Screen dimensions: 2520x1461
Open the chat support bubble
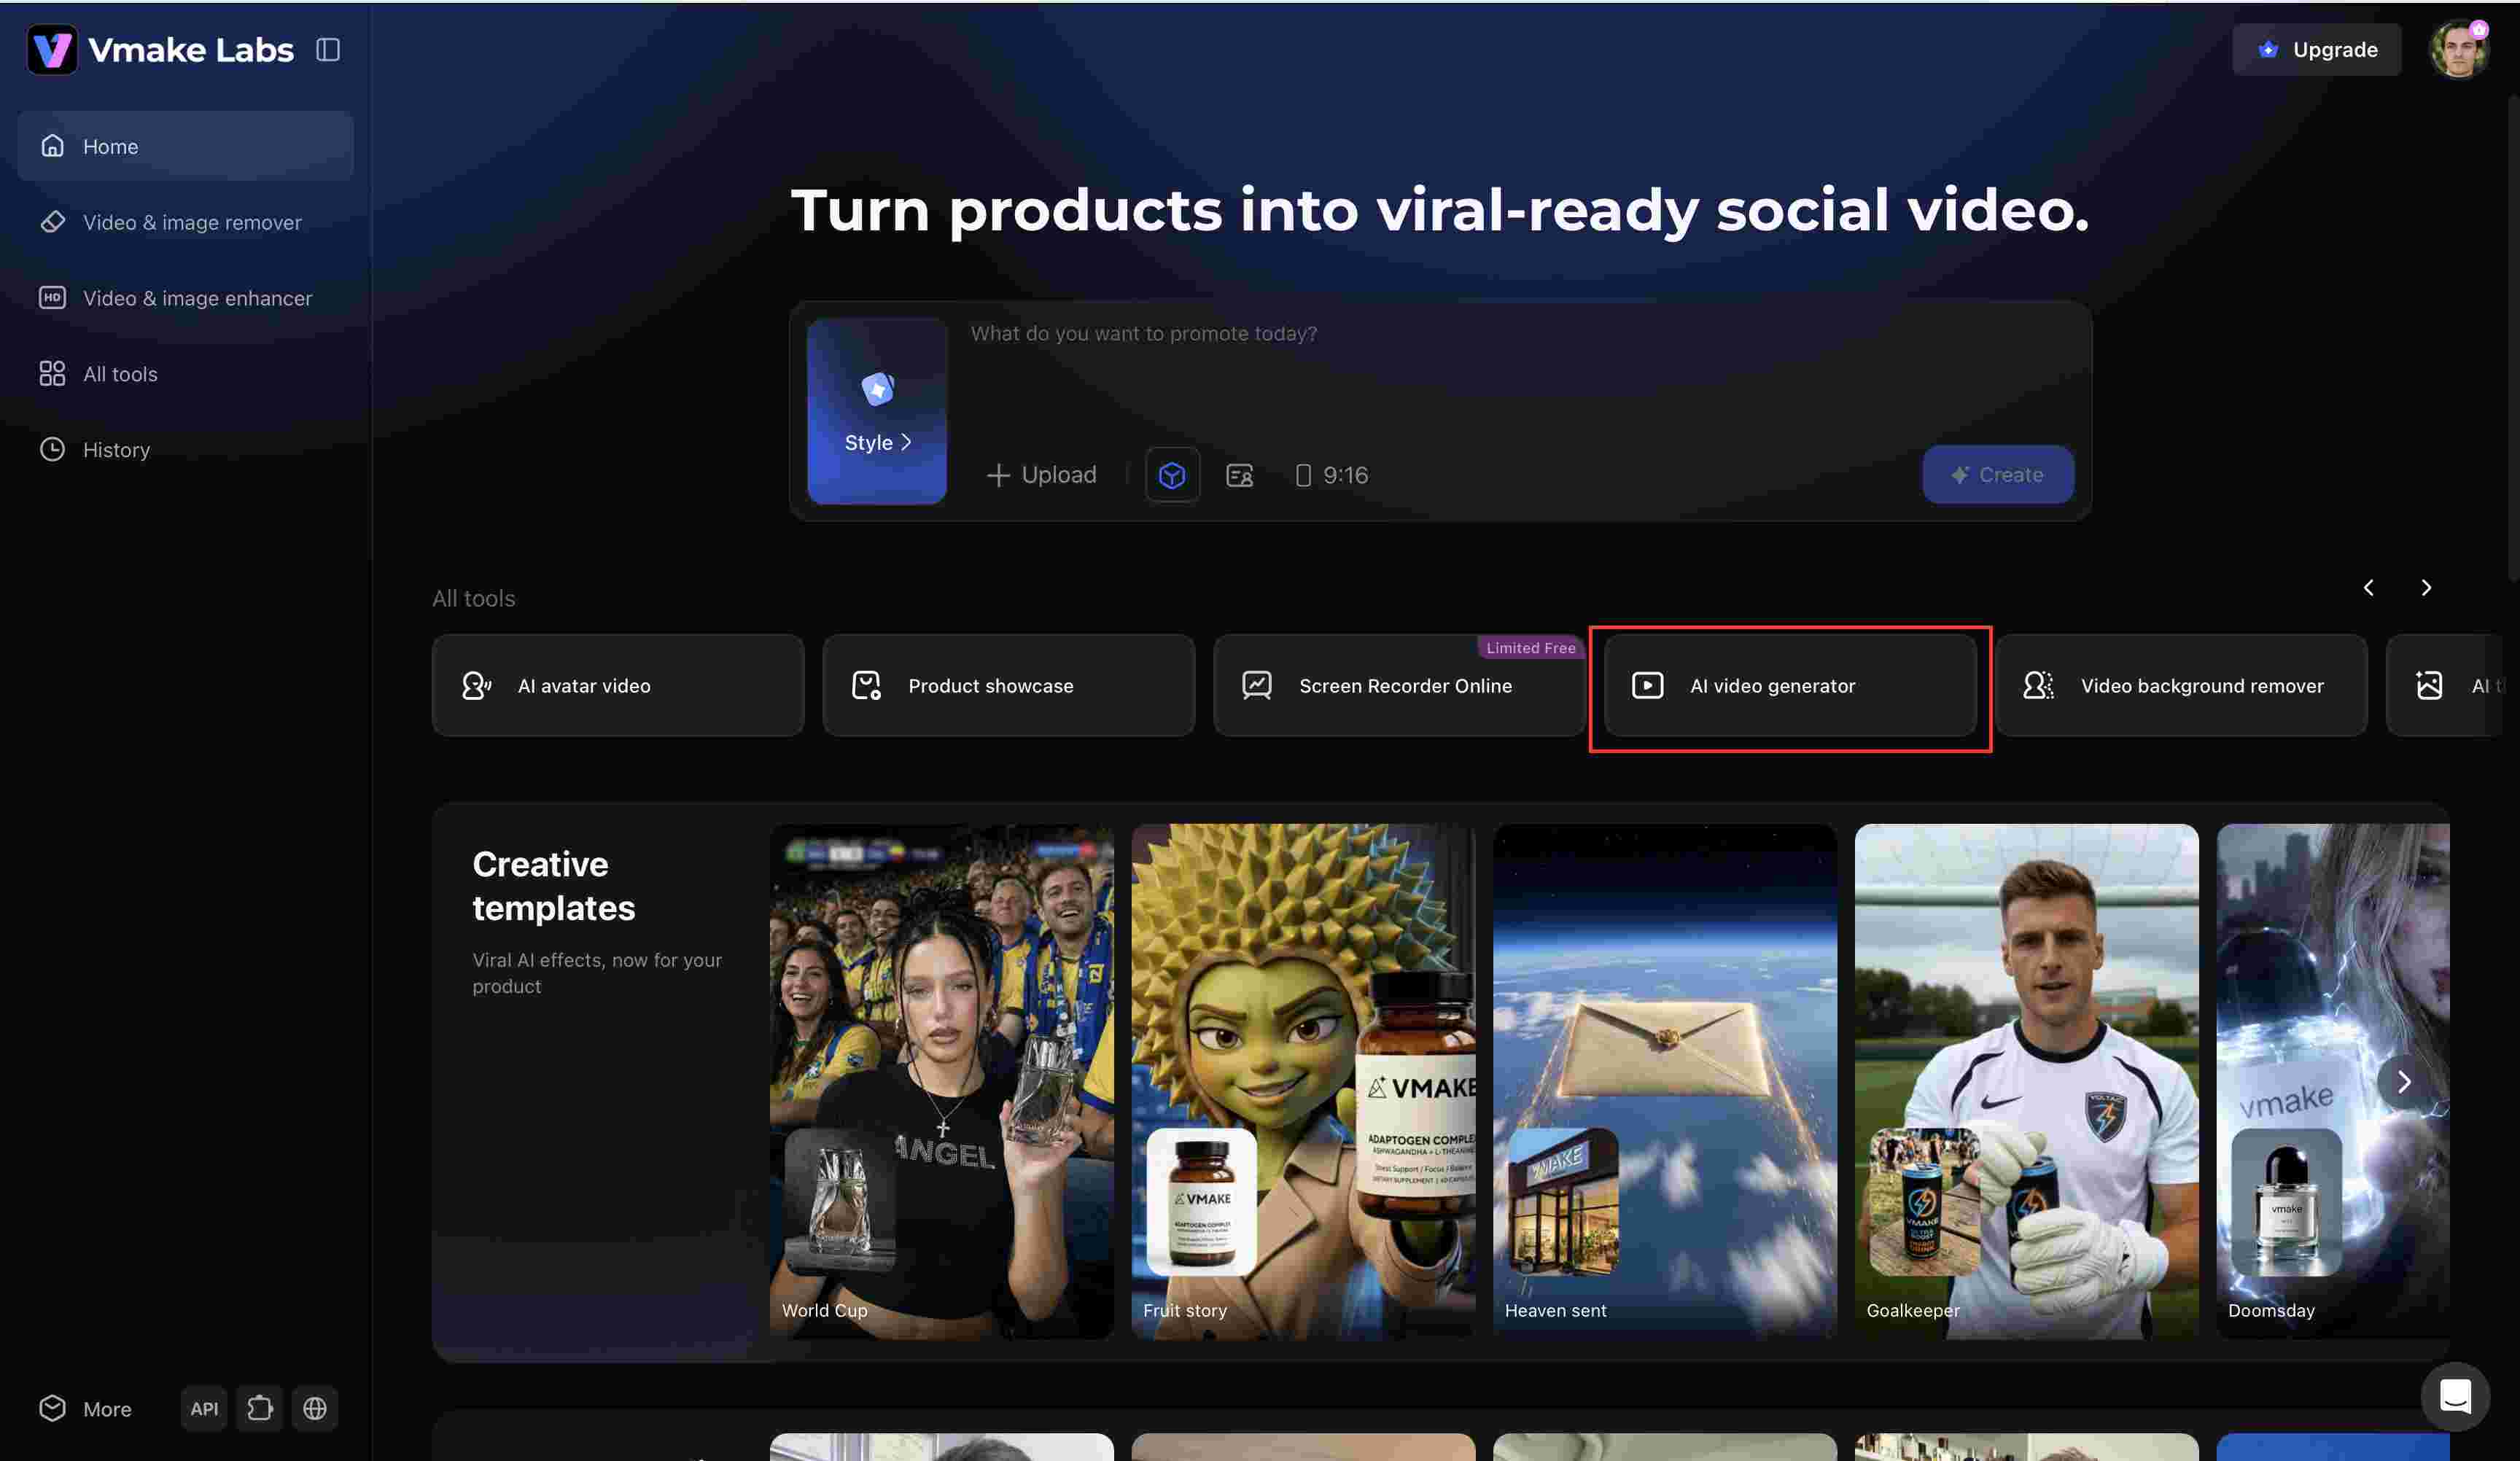[x=2456, y=1397]
